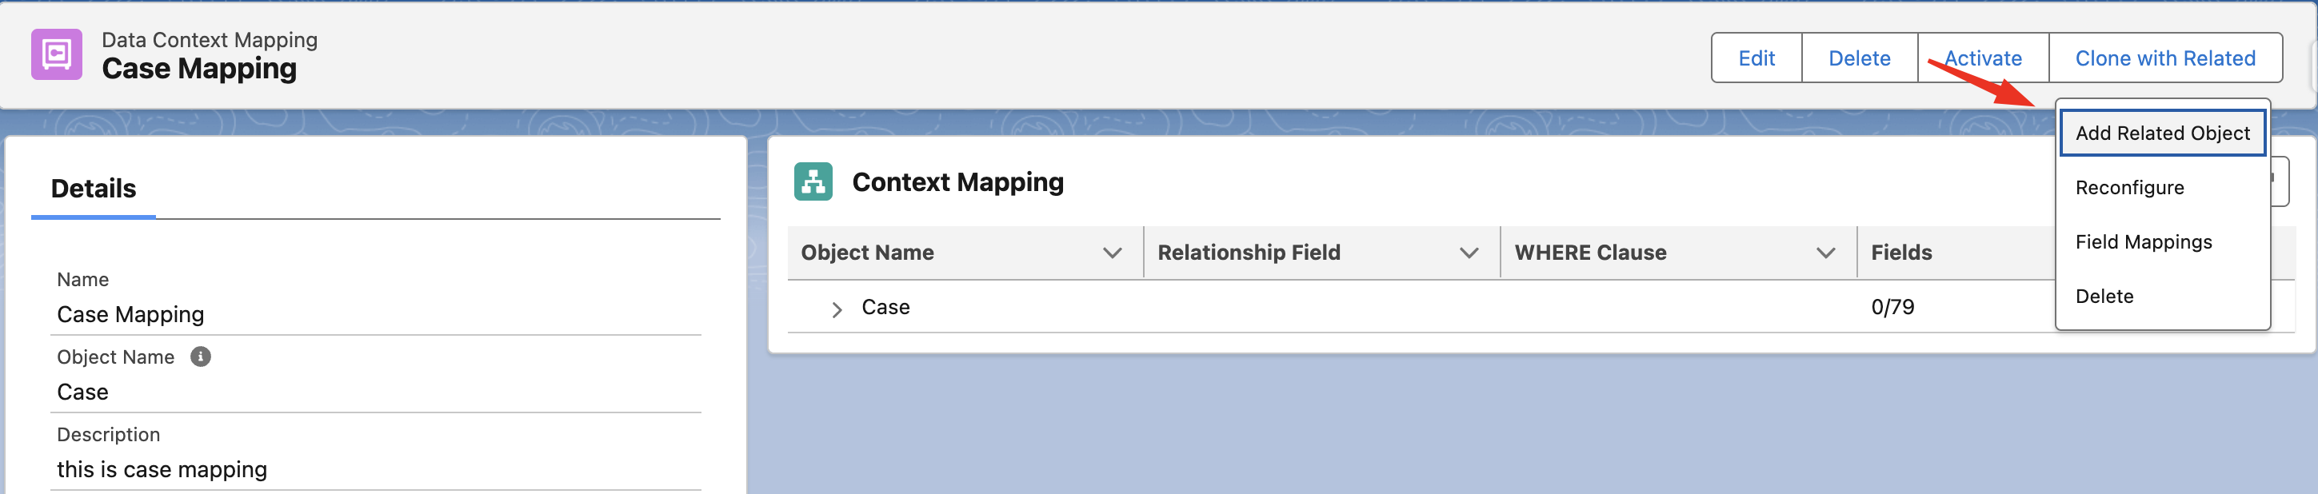Click the purple Data Context Mapping icon
This screenshot has width=2318, height=494.
pyautogui.click(x=57, y=55)
